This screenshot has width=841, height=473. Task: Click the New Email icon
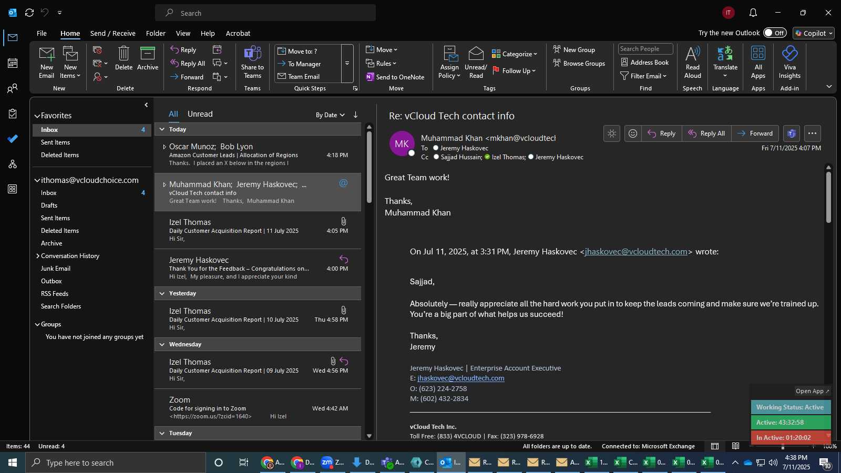(47, 62)
